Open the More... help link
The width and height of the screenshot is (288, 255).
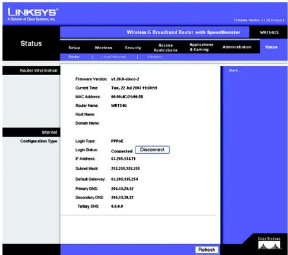235,70
